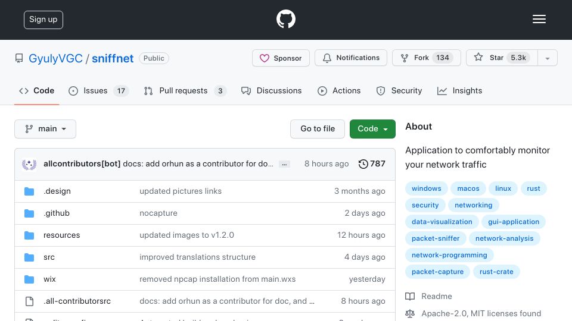572x321 pixels.
Task: Click the 134 fork count badge
Action: pos(443,58)
